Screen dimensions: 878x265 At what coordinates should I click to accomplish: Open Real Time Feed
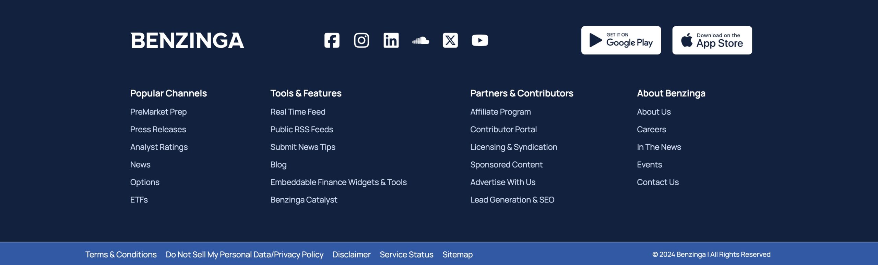tap(298, 112)
